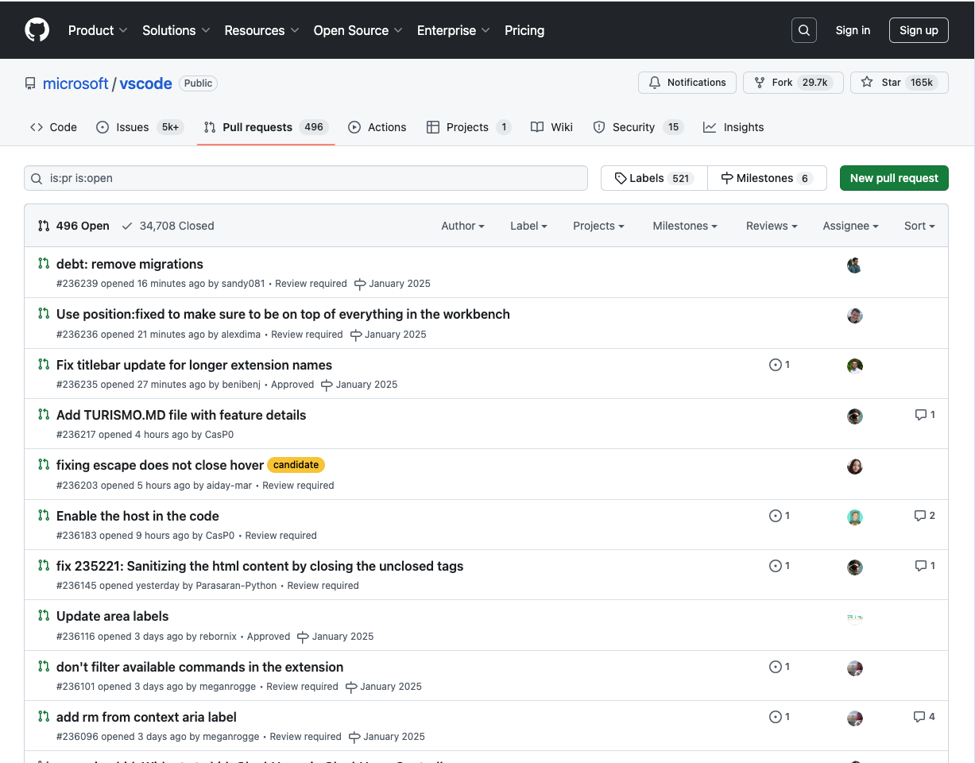975x763 pixels.
Task: Open the Update area labels pull request
Action: tap(112, 616)
